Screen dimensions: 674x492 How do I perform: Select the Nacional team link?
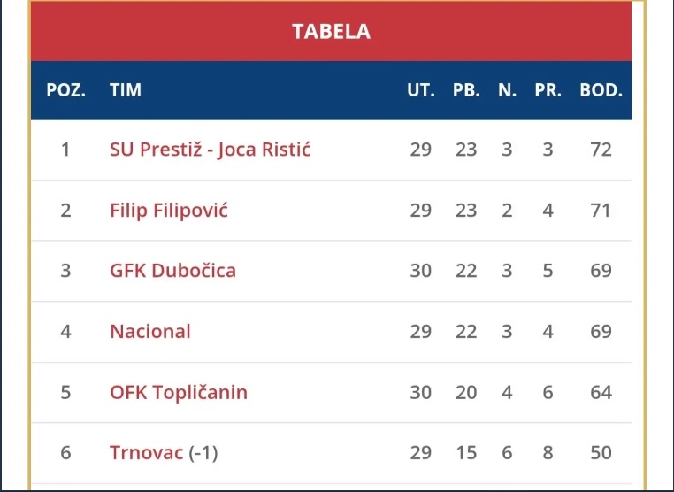pos(150,332)
